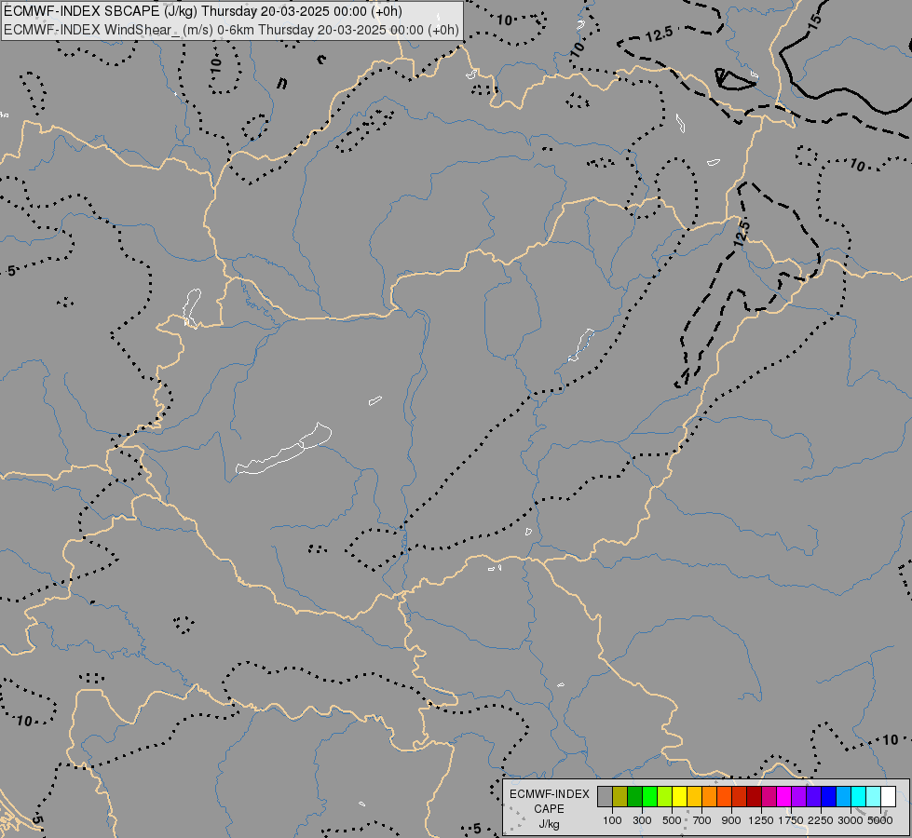Choose the bright magenta legend swatch

pyautogui.click(x=784, y=797)
